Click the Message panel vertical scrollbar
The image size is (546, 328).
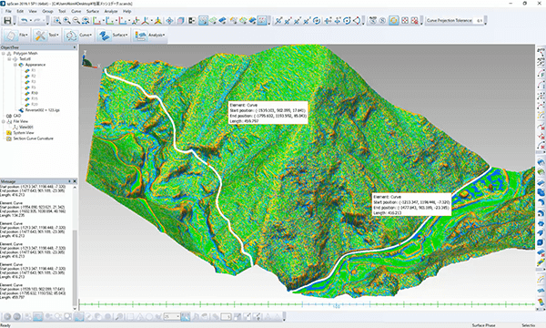[75, 248]
